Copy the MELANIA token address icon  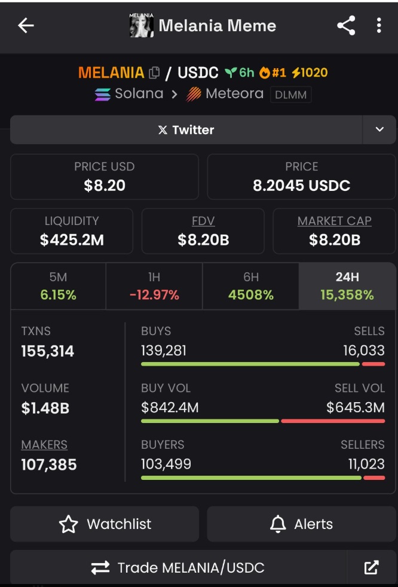pyautogui.click(x=154, y=73)
